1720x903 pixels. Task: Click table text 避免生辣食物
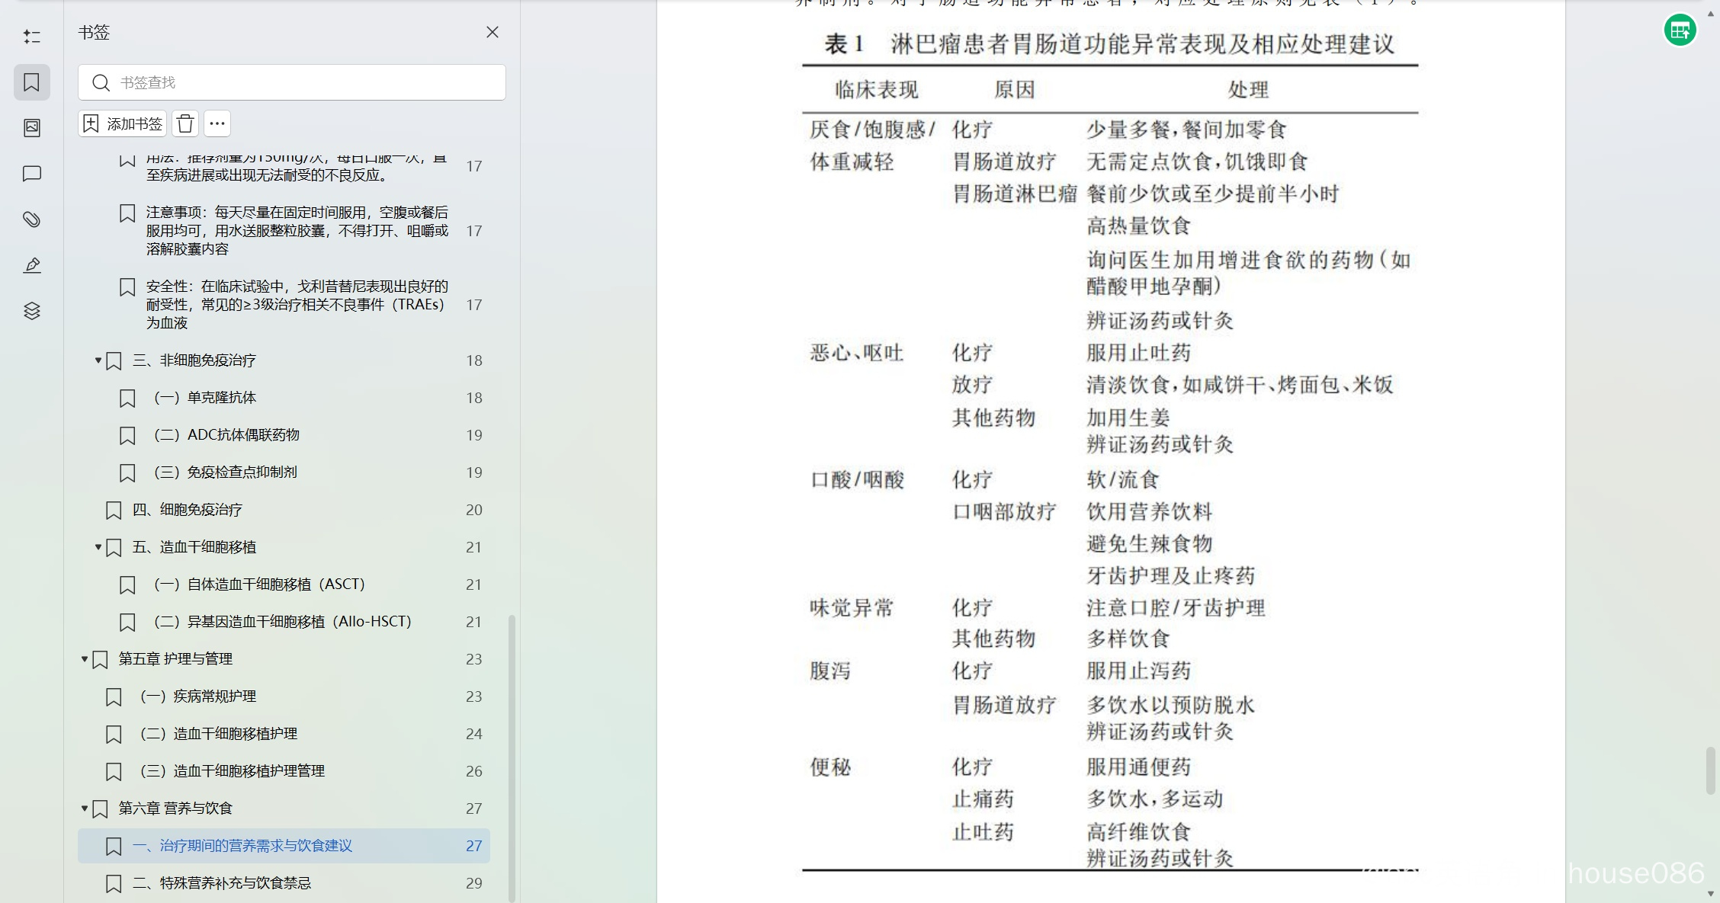(x=1149, y=543)
